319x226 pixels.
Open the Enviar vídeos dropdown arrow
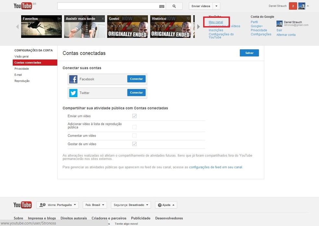217,6
